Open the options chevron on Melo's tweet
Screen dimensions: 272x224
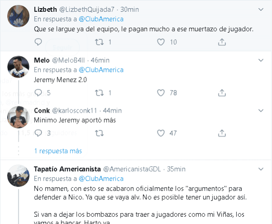[260, 60]
